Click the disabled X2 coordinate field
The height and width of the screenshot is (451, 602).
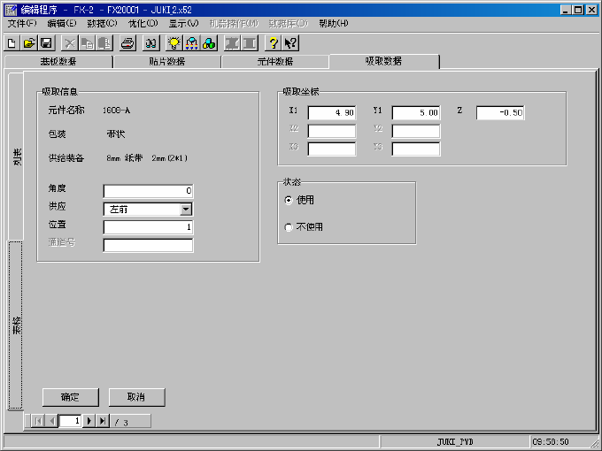pos(332,131)
